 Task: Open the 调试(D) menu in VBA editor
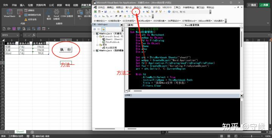click(147, 8)
